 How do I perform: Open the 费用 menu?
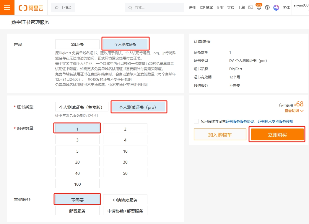point(193,8)
